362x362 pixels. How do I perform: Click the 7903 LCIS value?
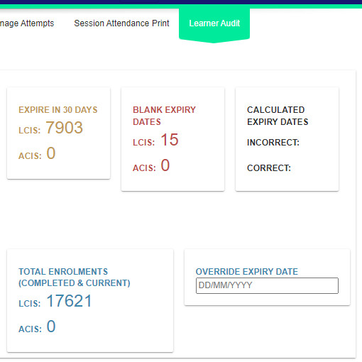coord(64,128)
